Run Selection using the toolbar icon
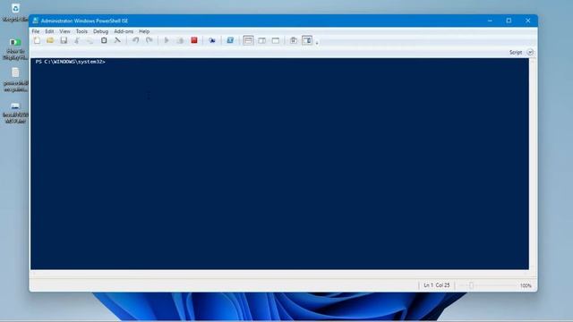 pos(180,40)
